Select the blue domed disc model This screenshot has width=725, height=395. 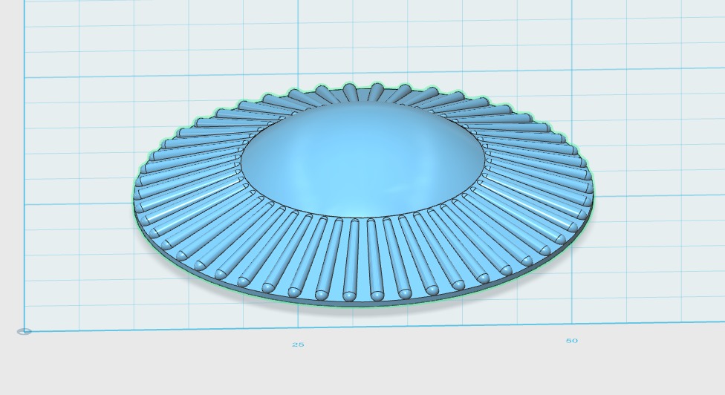tap(363, 194)
